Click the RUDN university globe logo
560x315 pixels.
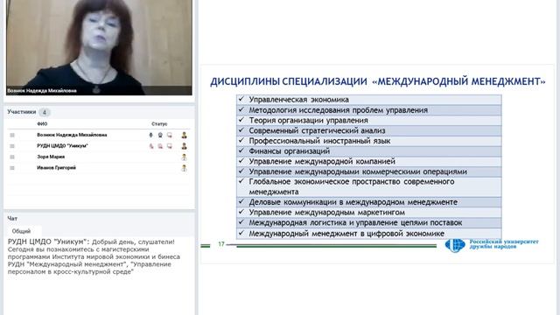pos(455,245)
